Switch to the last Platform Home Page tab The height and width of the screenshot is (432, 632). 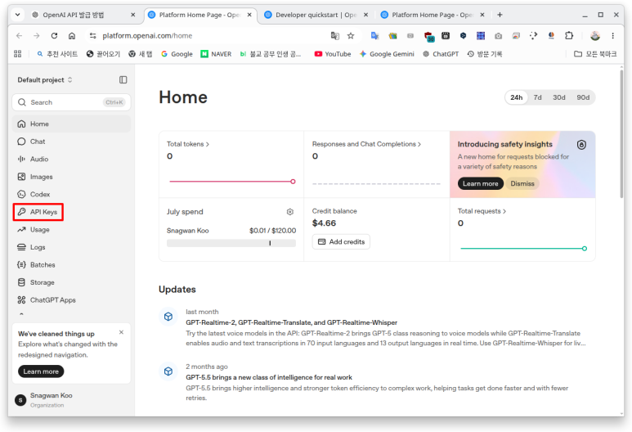[x=433, y=15]
